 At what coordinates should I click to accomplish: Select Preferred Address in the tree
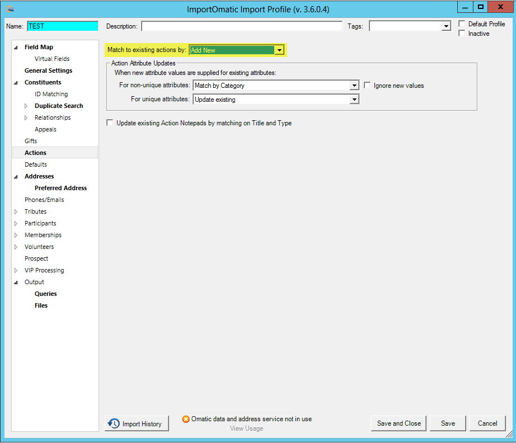coord(60,188)
